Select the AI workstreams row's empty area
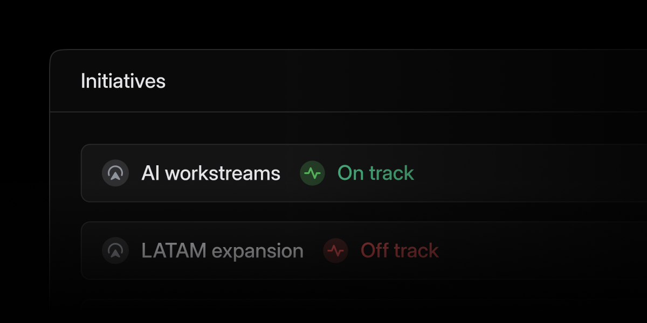Screen dimensions: 647x323 pos(528,173)
